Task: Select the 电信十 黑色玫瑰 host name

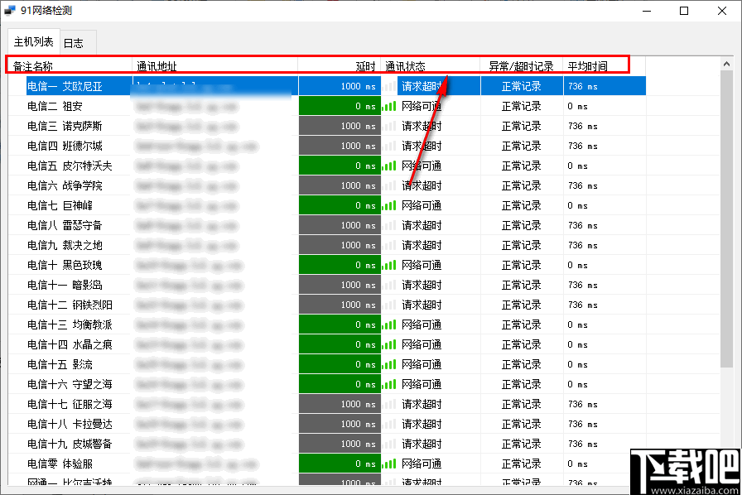Action: point(65,265)
